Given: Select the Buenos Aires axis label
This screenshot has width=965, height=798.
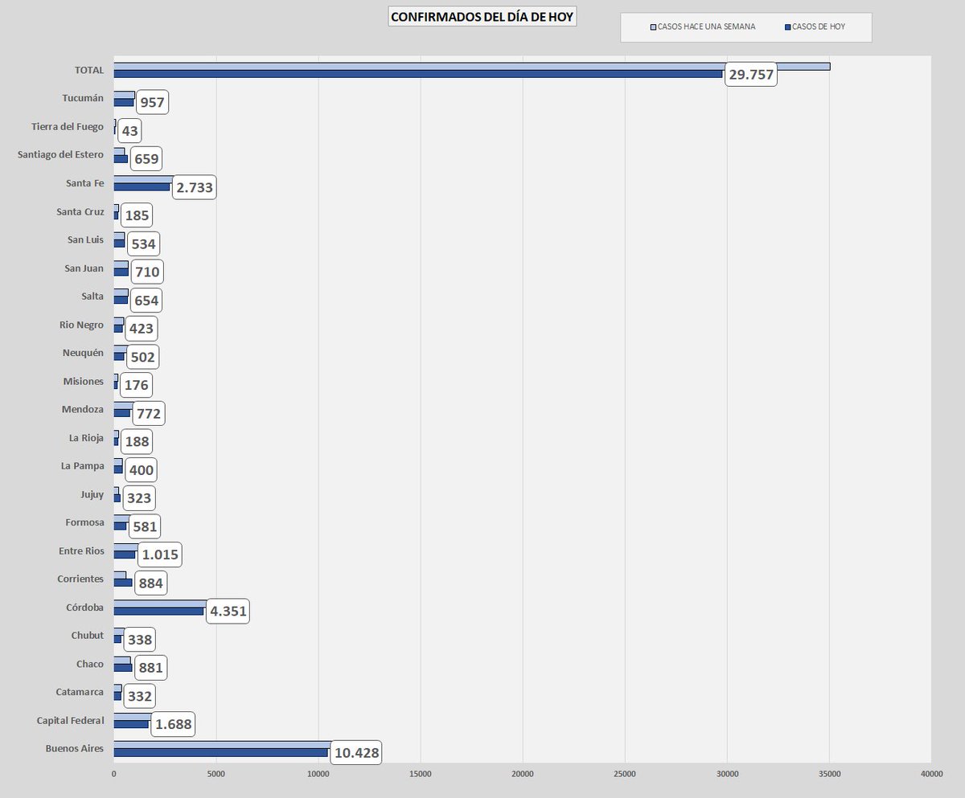Looking at the screenshot, I should 76,749.
